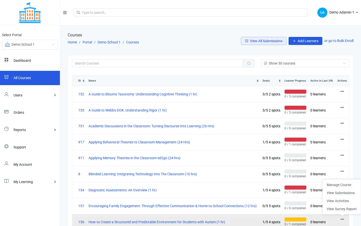Open A Guide to Blooms Taxonomy course

click(x=143, y=94)
